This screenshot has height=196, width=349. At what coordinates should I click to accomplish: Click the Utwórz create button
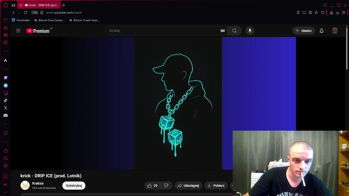(x=304, y=31)
